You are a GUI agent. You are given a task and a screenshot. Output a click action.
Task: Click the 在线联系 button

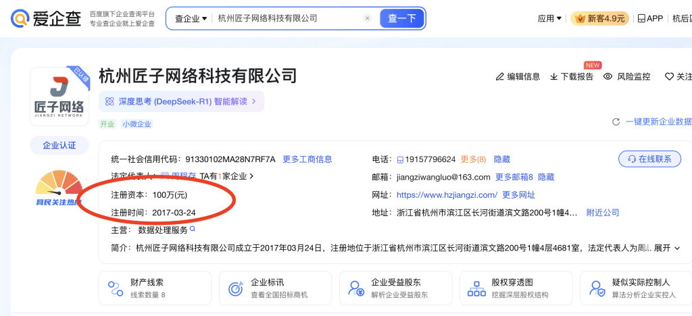pyautogui.click(x=649, y=159)
